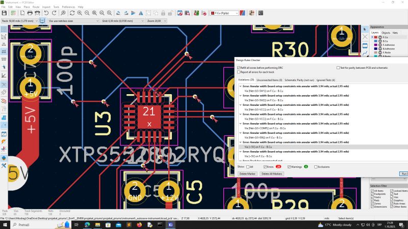The image size is (408, 229).
Task: Toggle auto track width button
Action: click(42, 21)
